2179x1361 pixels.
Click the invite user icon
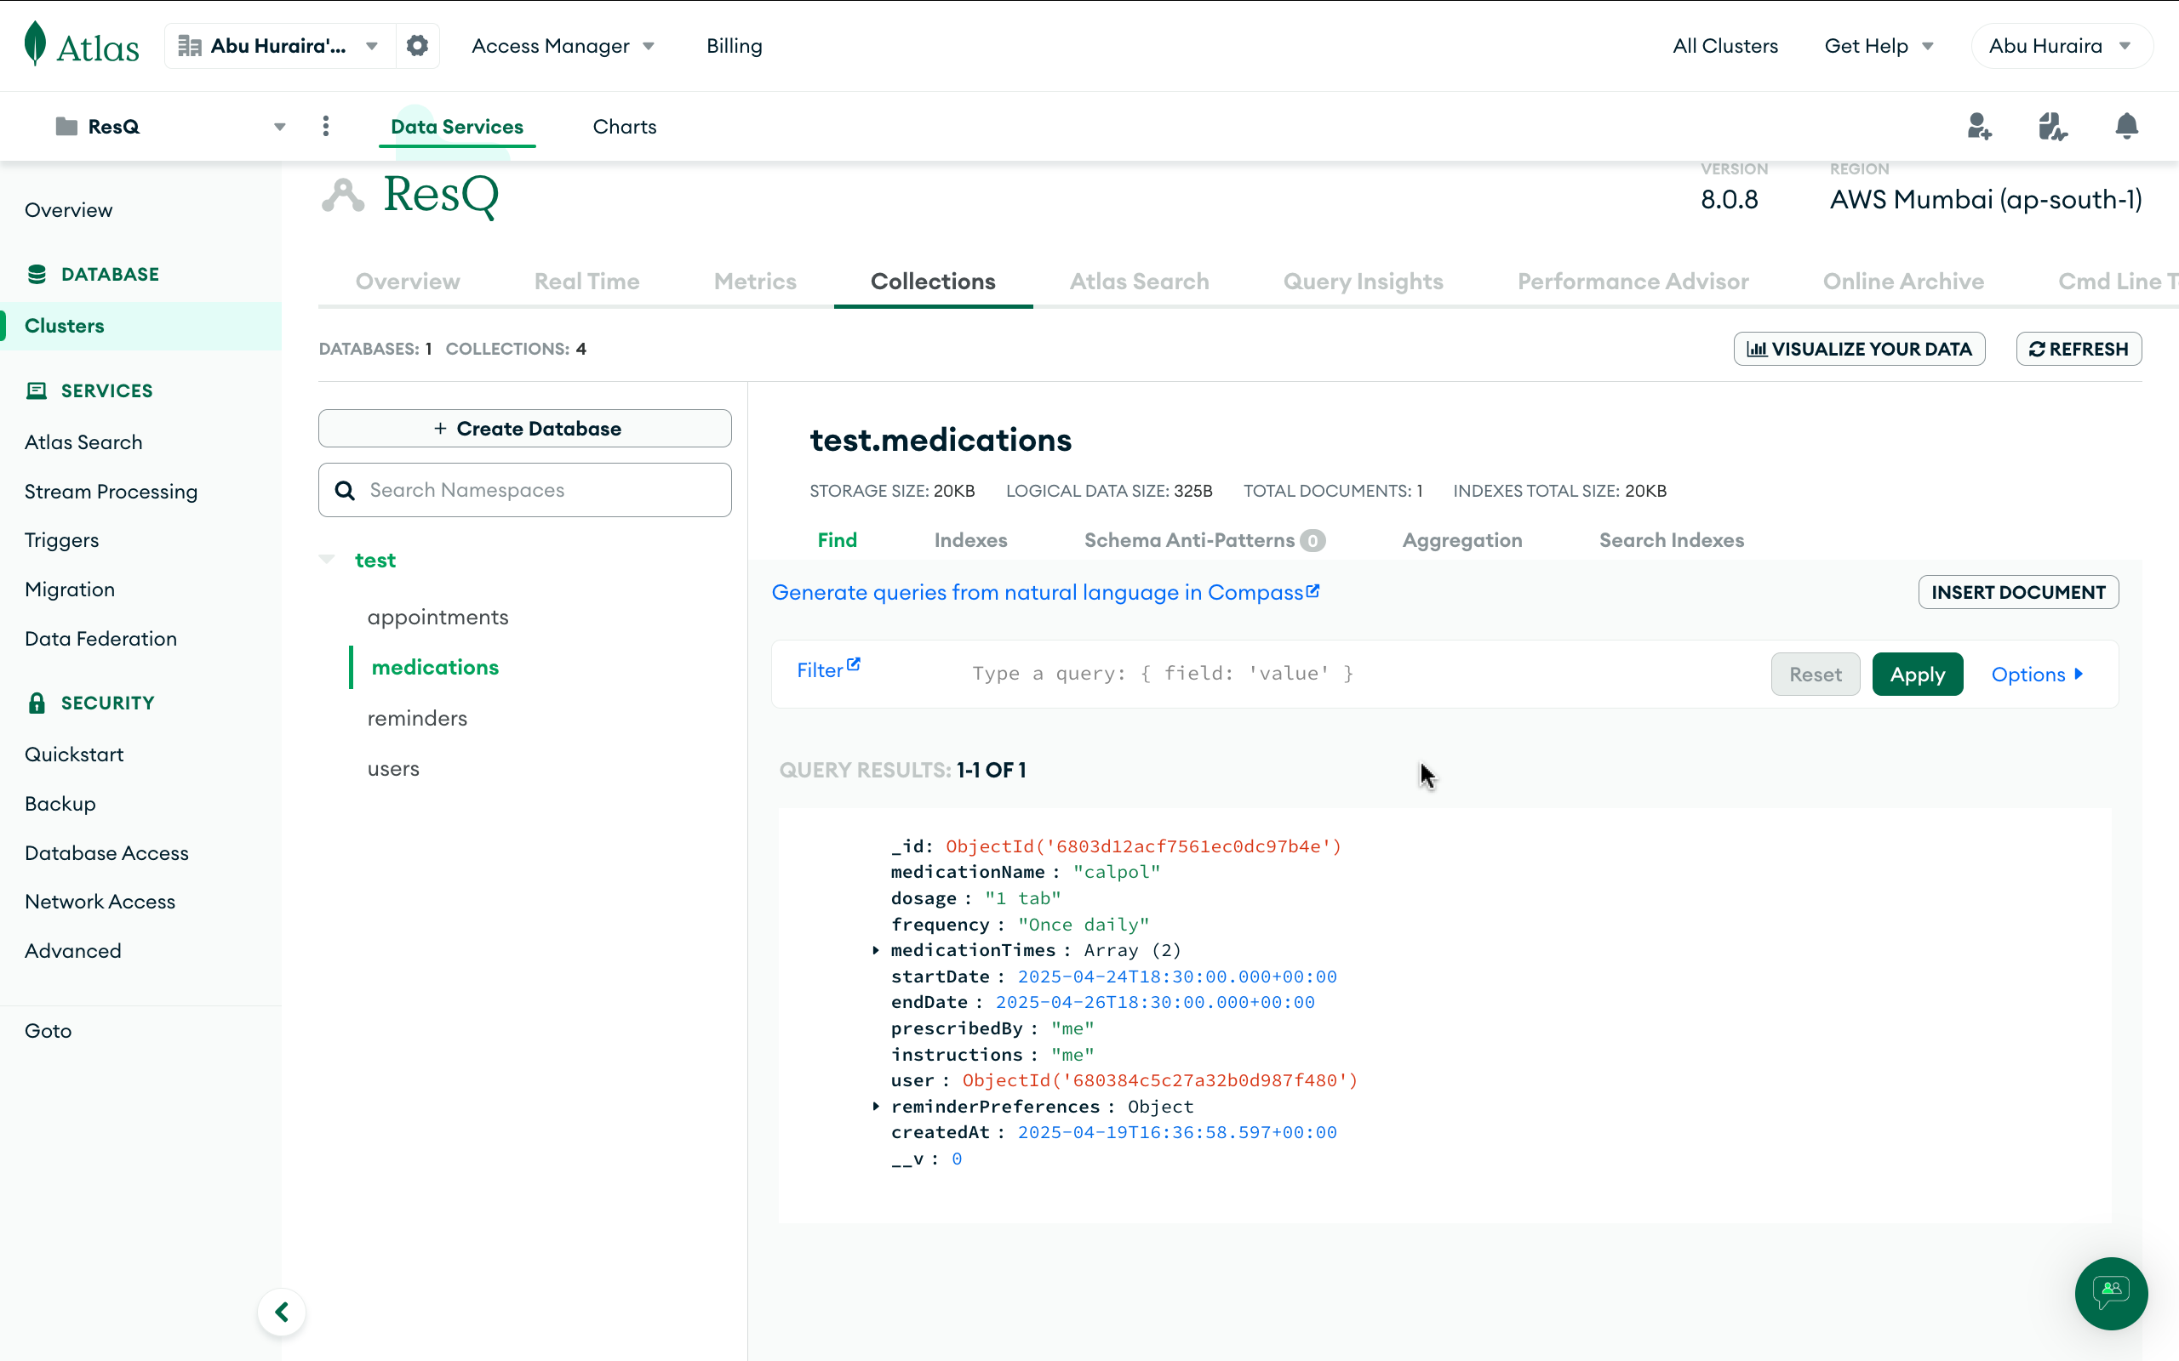tap(1980, 126)
